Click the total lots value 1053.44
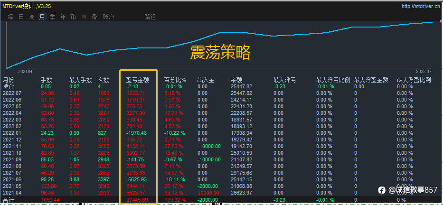Viewport: 443px width, 205px height. click(49, 200)
